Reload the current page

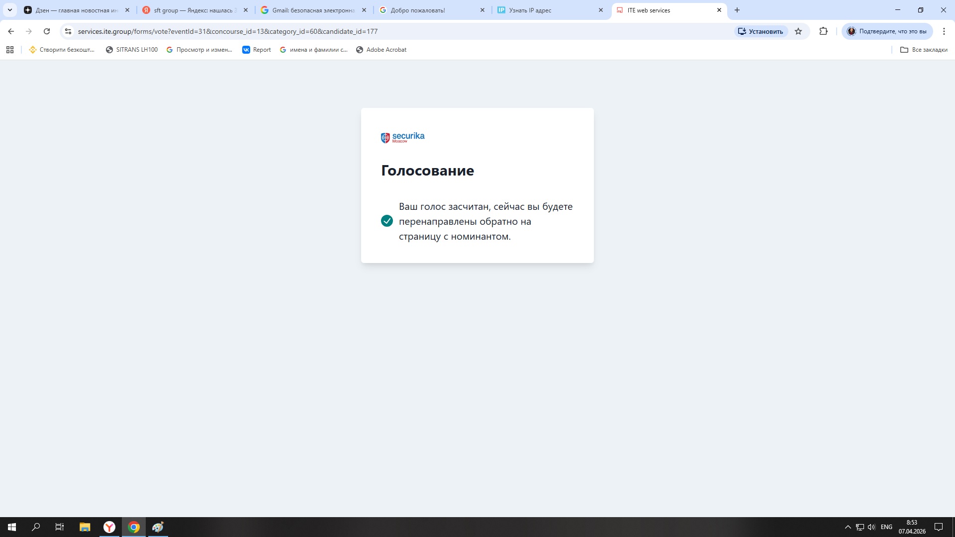point(47,31)
